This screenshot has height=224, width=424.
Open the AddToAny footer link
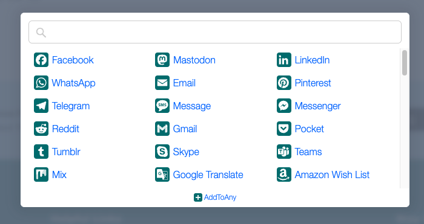pos(215,197)
